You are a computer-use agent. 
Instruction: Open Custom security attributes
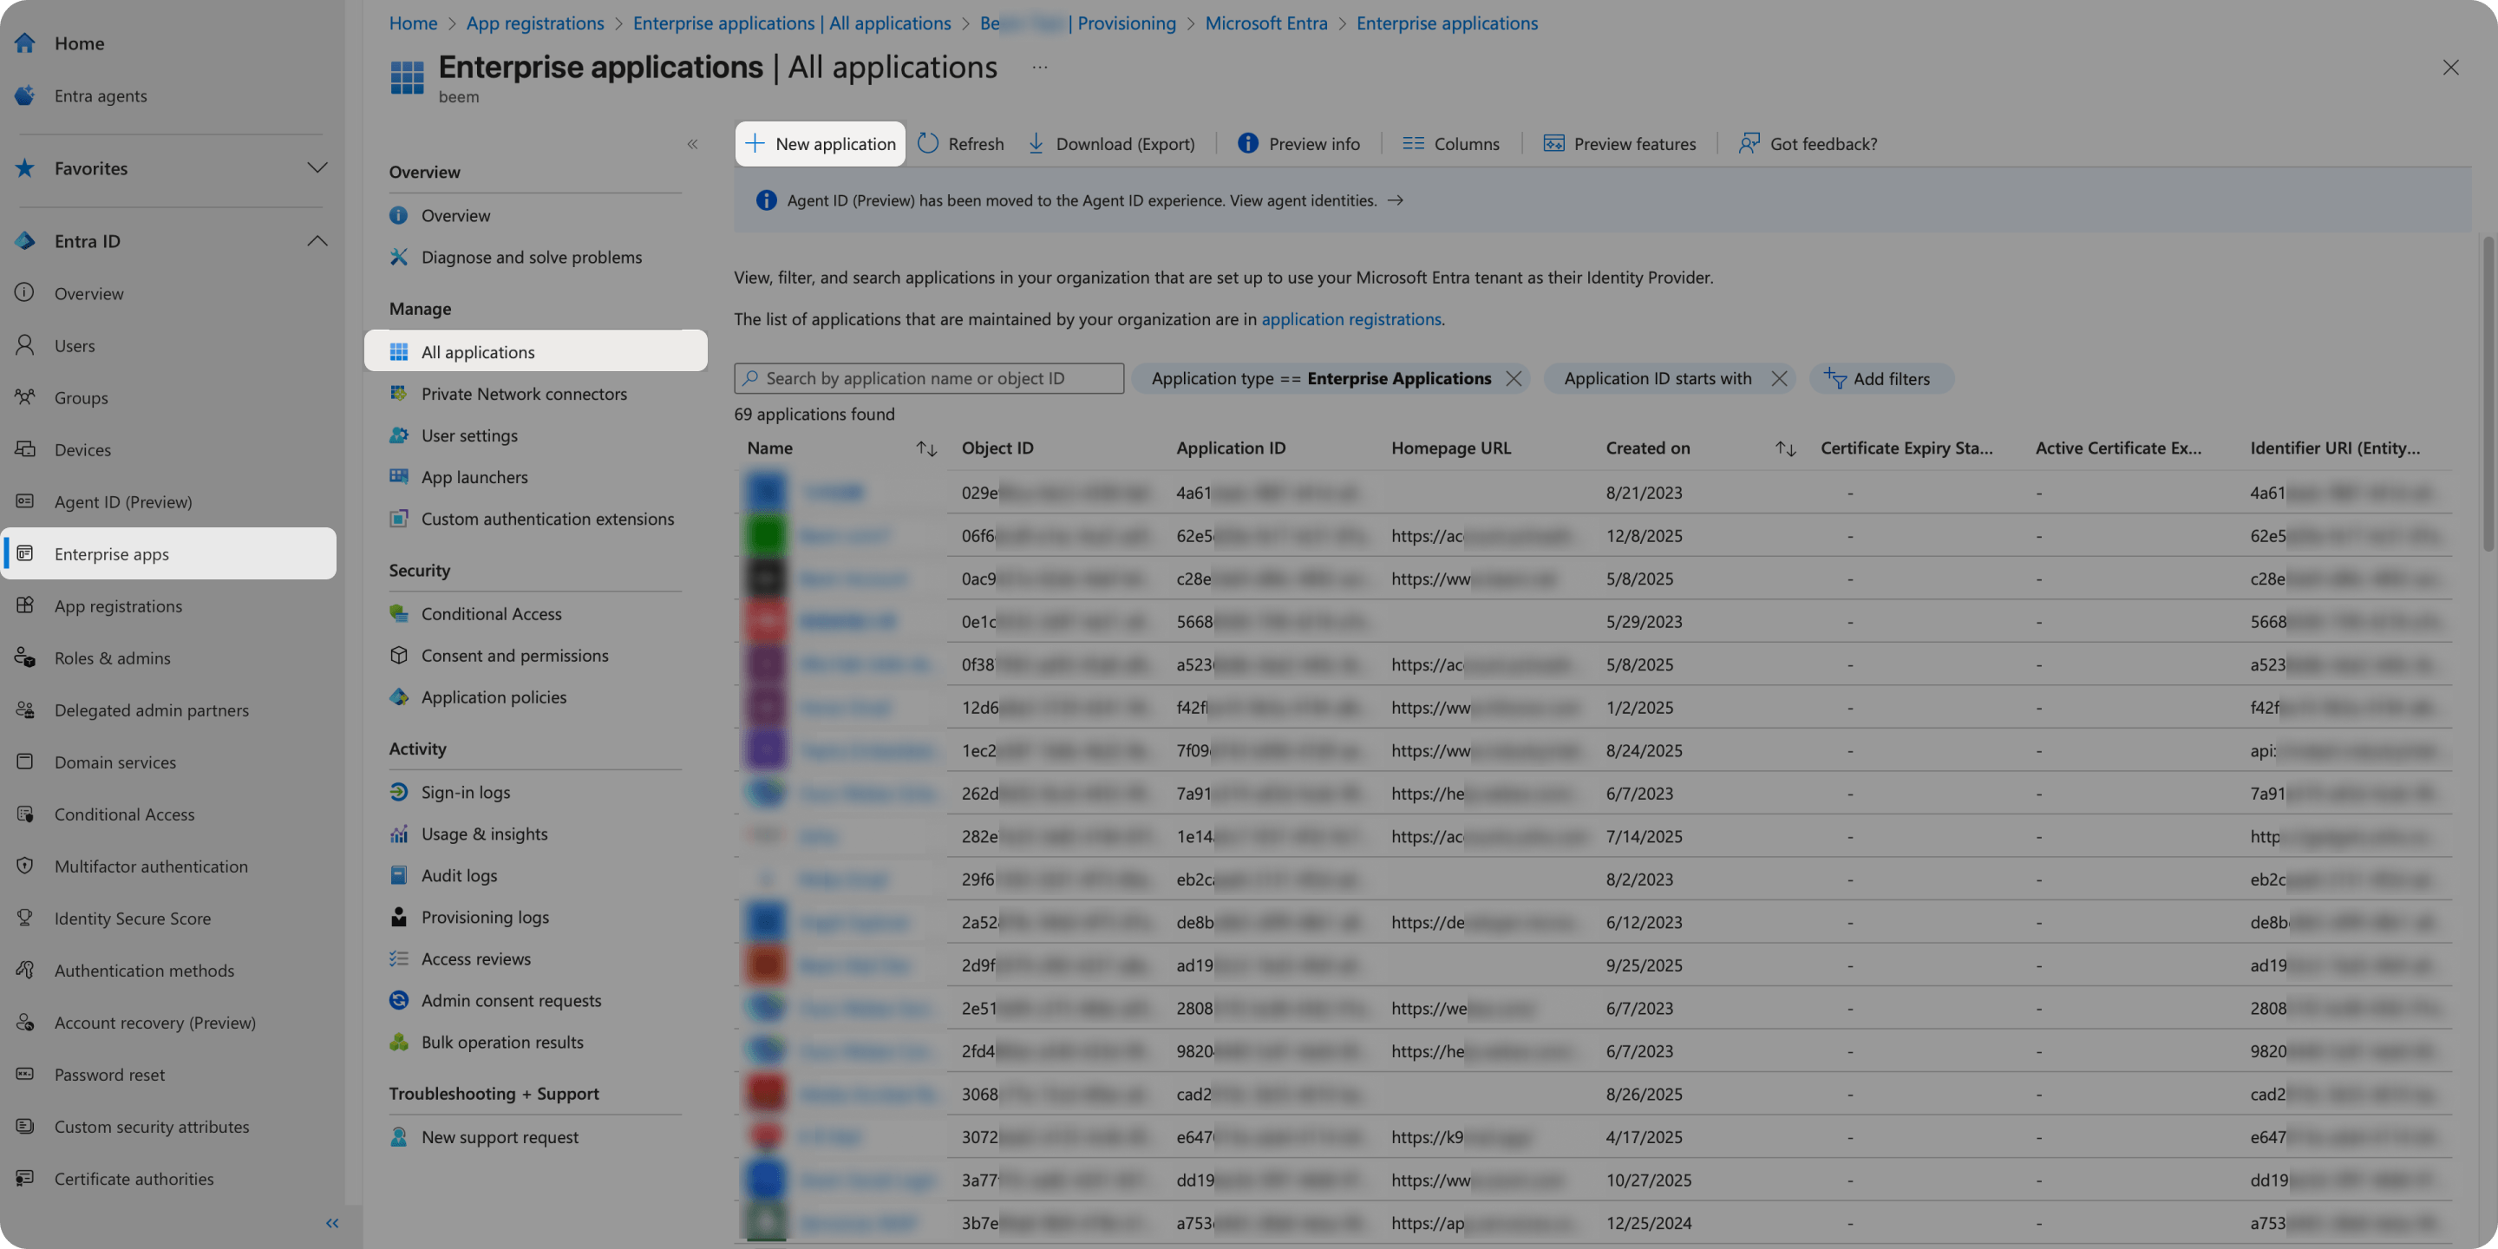[x=151, y=1127]
